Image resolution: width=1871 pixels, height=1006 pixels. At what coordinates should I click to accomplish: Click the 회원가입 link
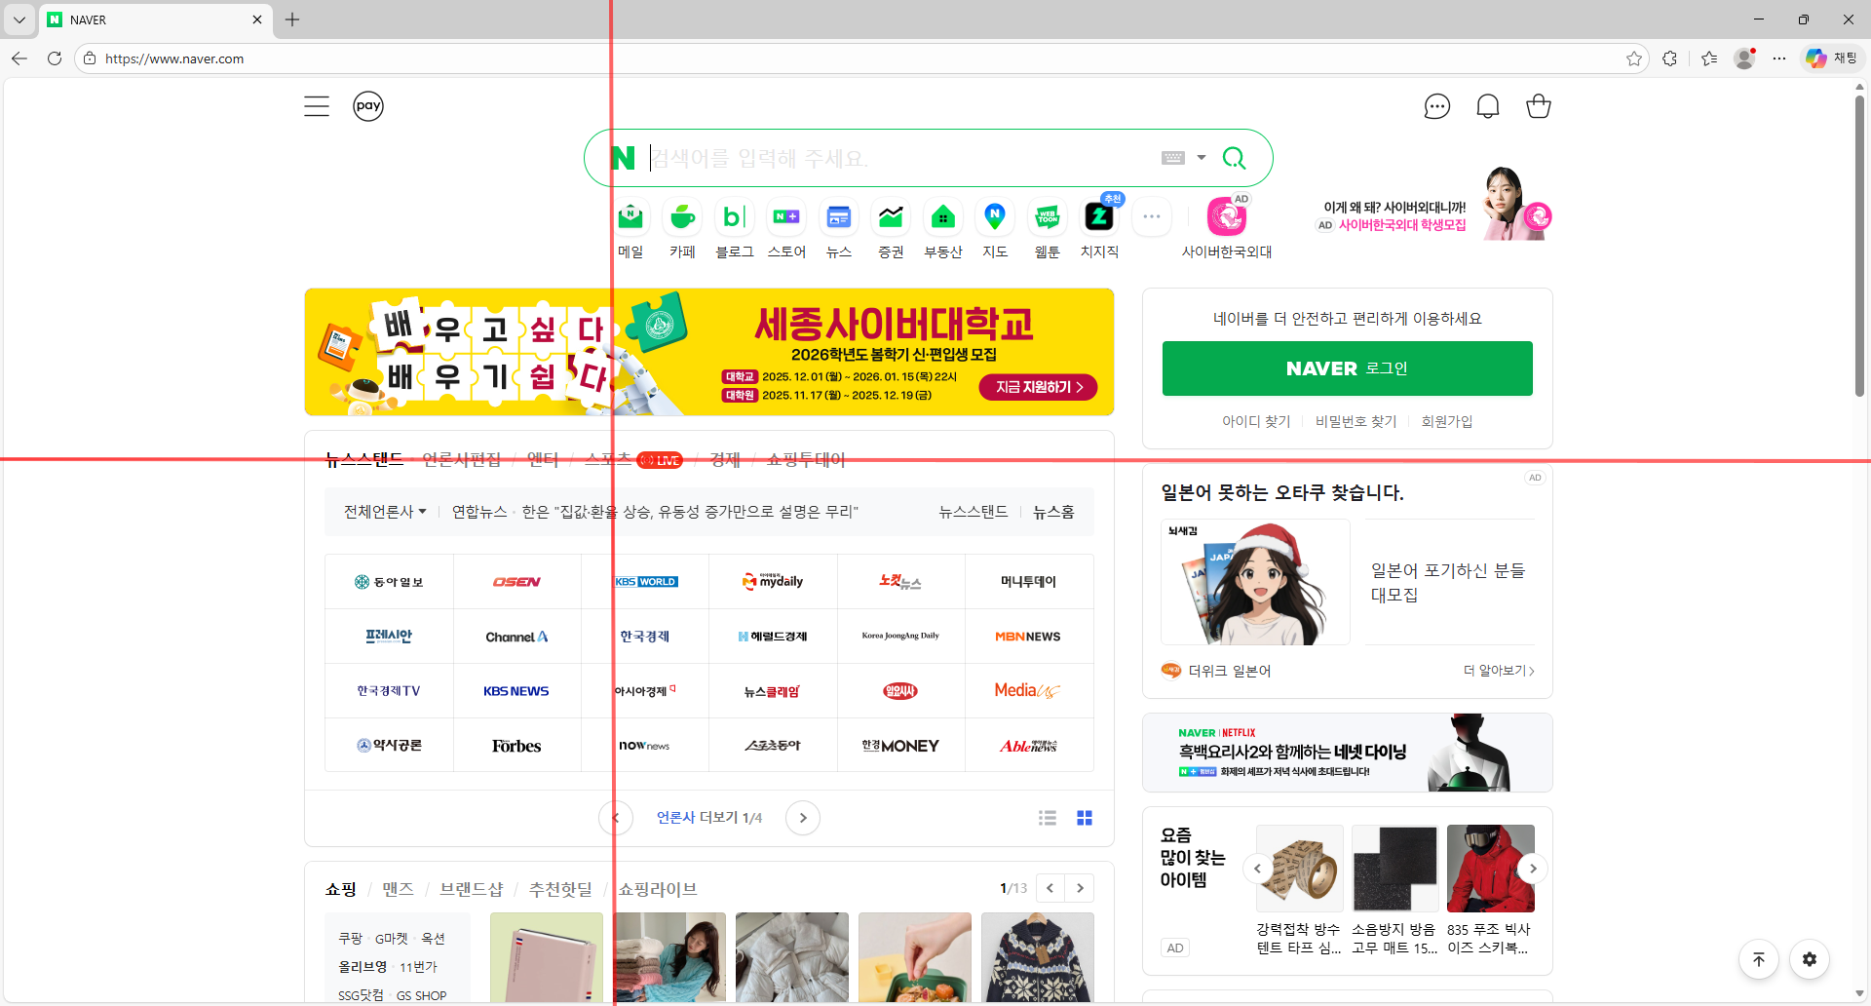tap(1447, 421)
